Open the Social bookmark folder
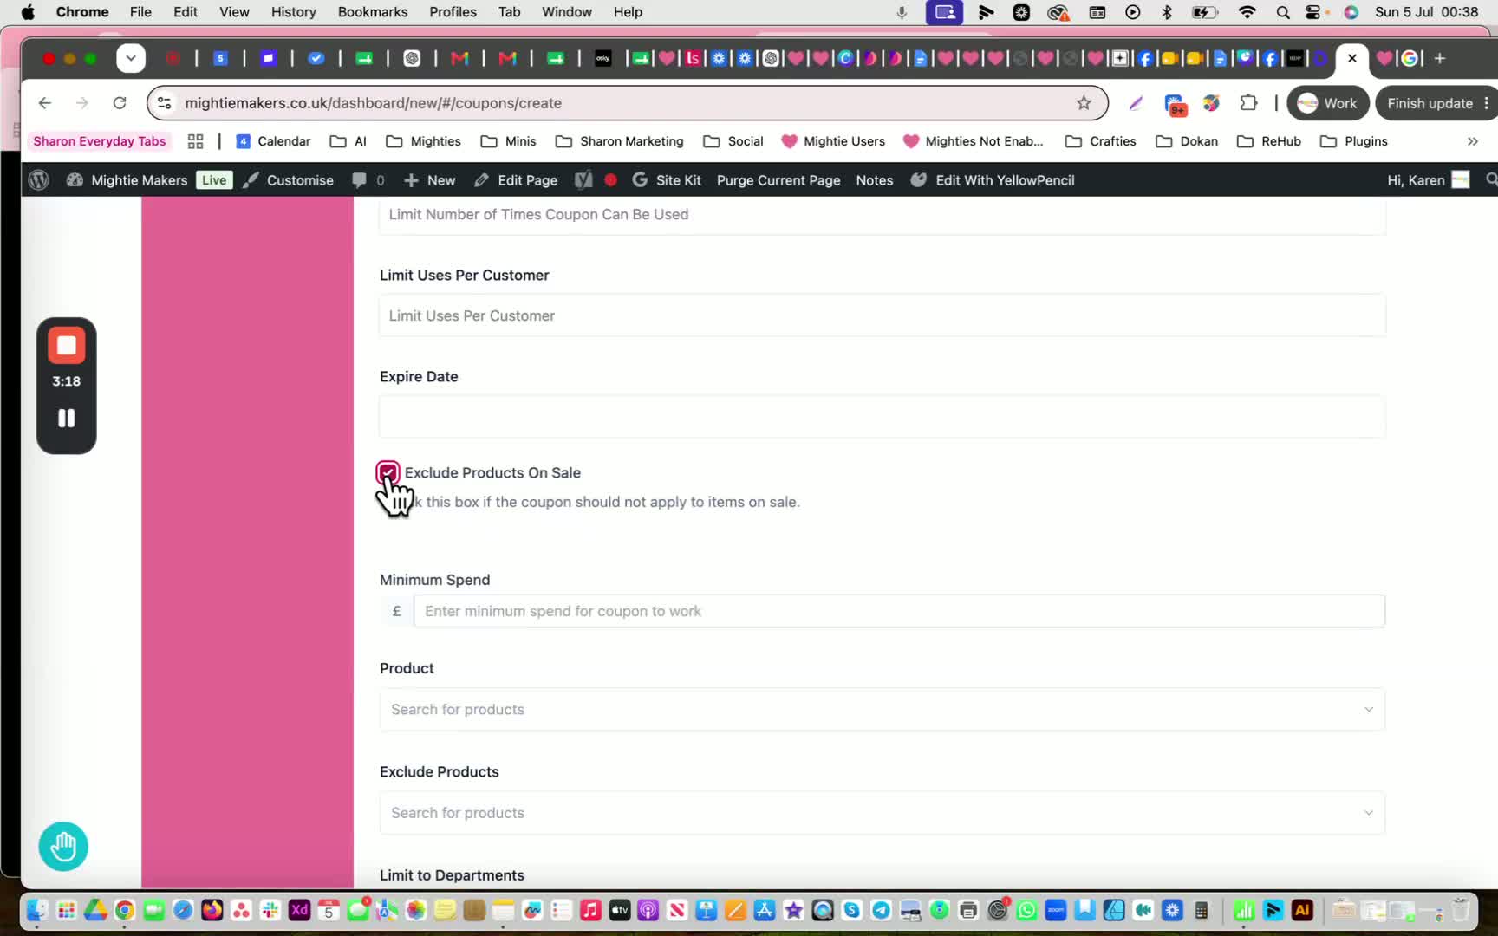 point(733,141)
